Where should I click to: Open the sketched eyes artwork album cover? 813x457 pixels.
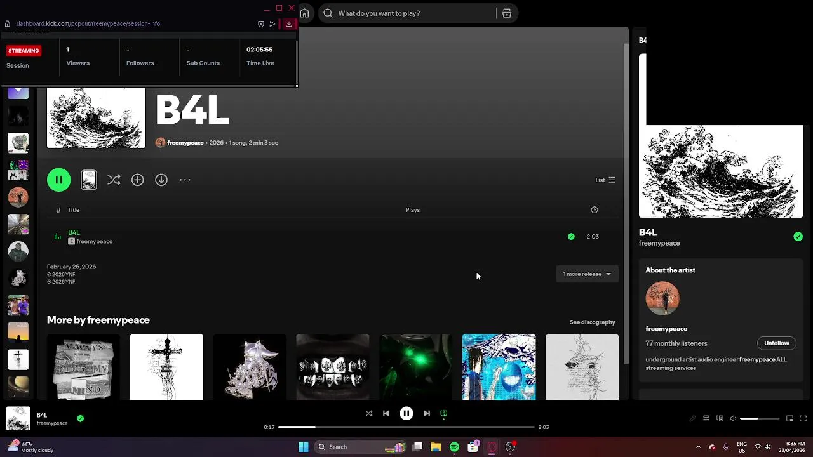(582, 368)
